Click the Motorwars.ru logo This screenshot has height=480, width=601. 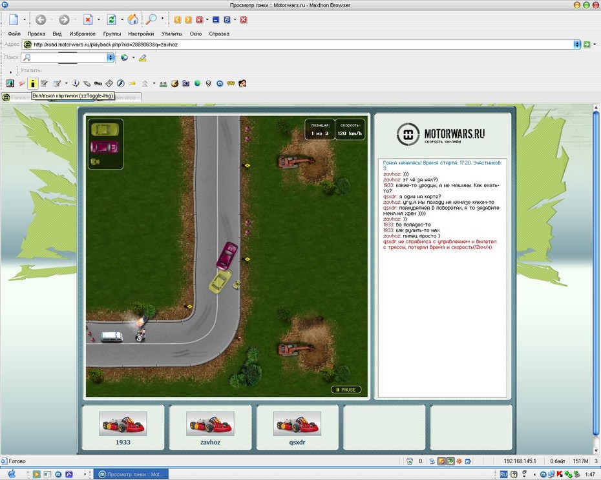441,134
